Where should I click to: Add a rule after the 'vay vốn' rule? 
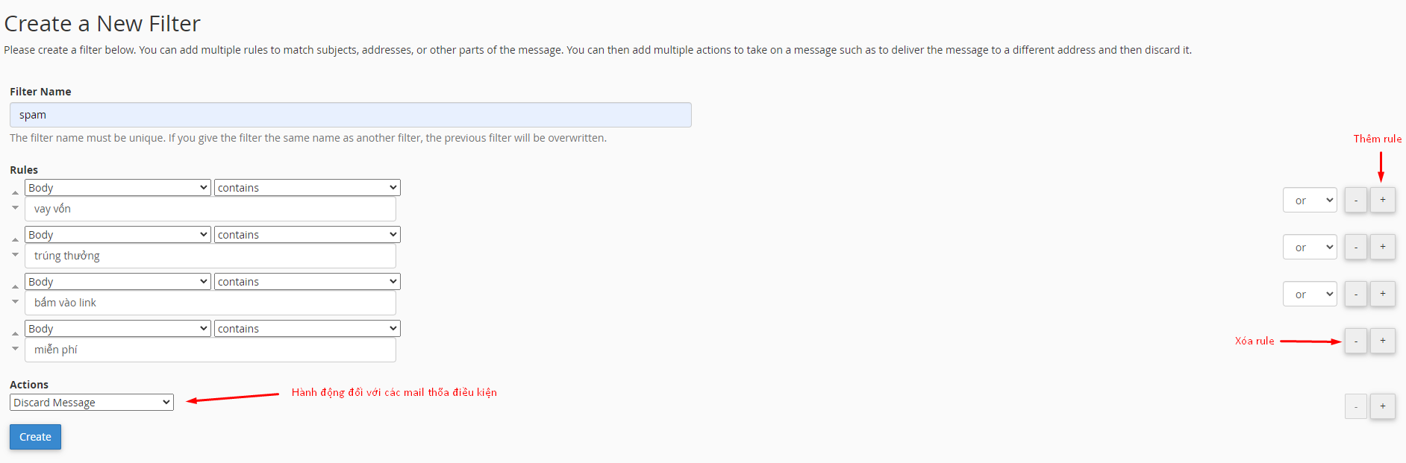(1382, 200)
